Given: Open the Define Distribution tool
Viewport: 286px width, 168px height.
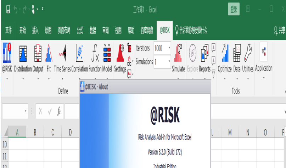Looking at the screenshot, I should pyautogui.click(x=23, y=54).
